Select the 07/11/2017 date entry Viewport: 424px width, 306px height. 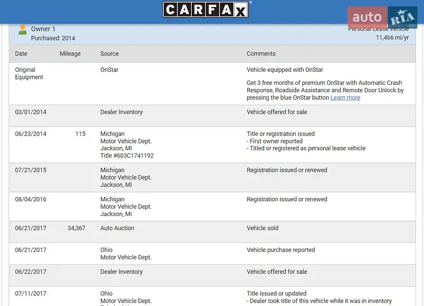click(x=30, y=294)
